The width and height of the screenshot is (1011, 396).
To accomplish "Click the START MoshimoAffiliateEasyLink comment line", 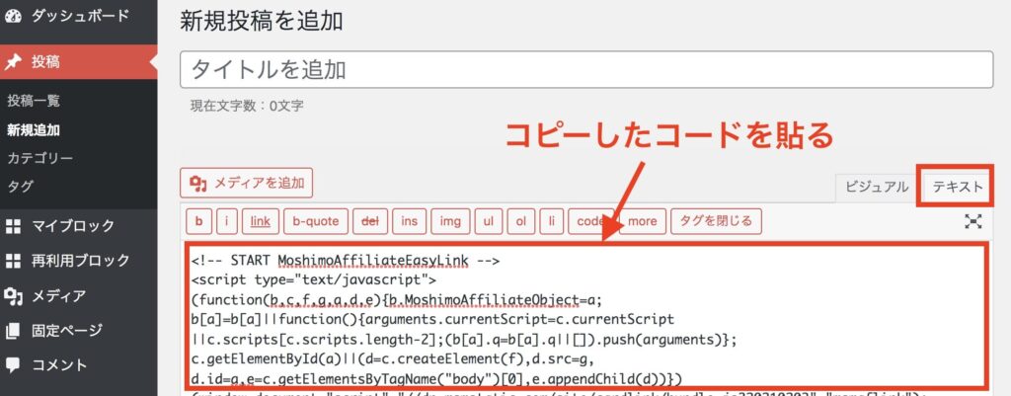I will (346, 261).
